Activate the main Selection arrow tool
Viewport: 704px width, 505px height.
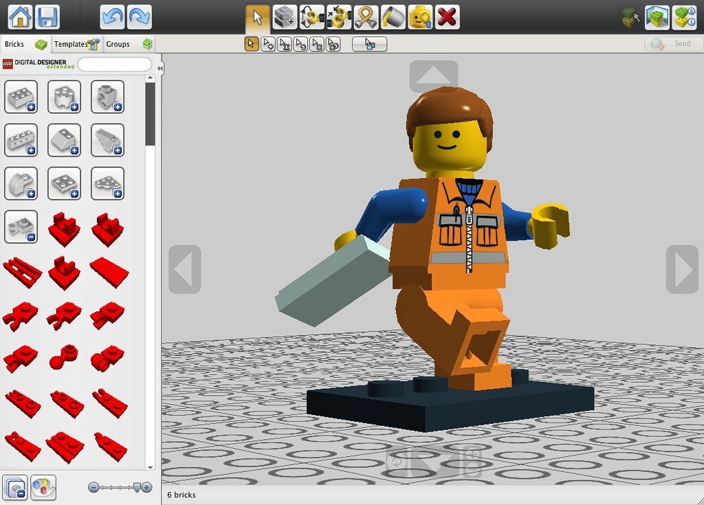pyautogui.click(x=258, y=17)
